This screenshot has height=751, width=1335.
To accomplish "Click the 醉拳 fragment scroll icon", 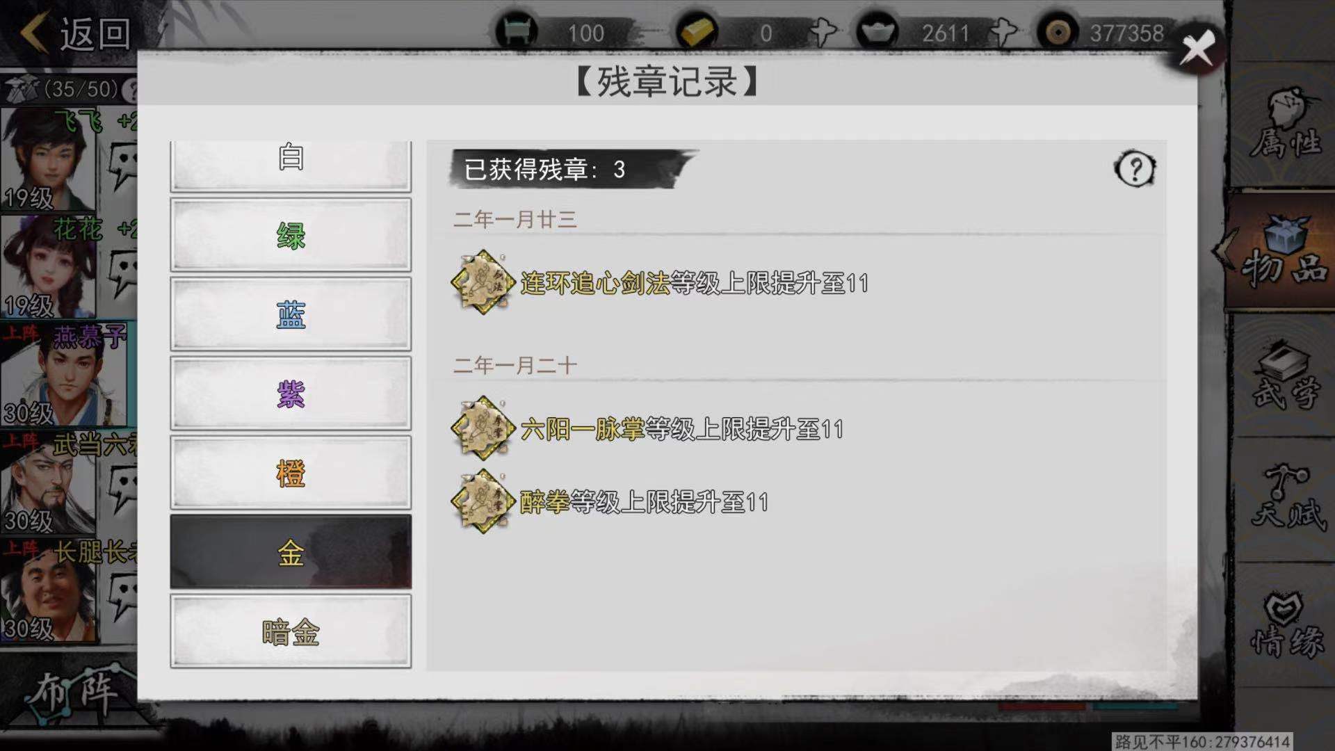I will click(483, 501).
